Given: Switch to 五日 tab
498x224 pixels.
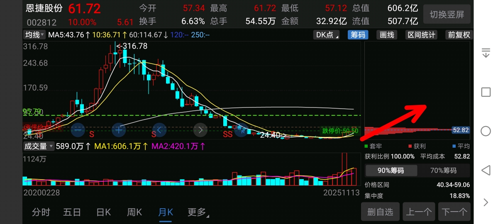Looking at the screenshot, I should pos(72,212).
